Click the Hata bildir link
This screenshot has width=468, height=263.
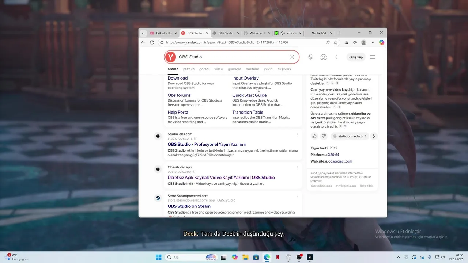pos(366,186)
